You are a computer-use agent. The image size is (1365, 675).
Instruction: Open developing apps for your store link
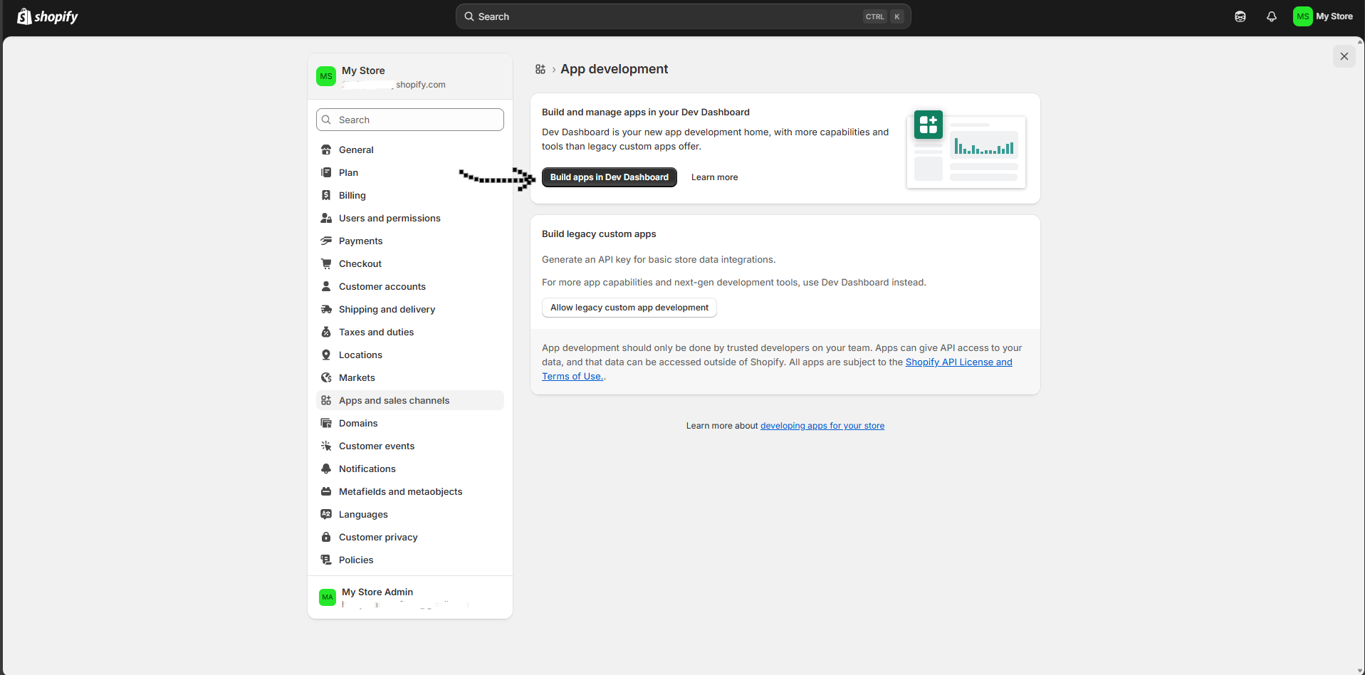[x=822, y=426]
